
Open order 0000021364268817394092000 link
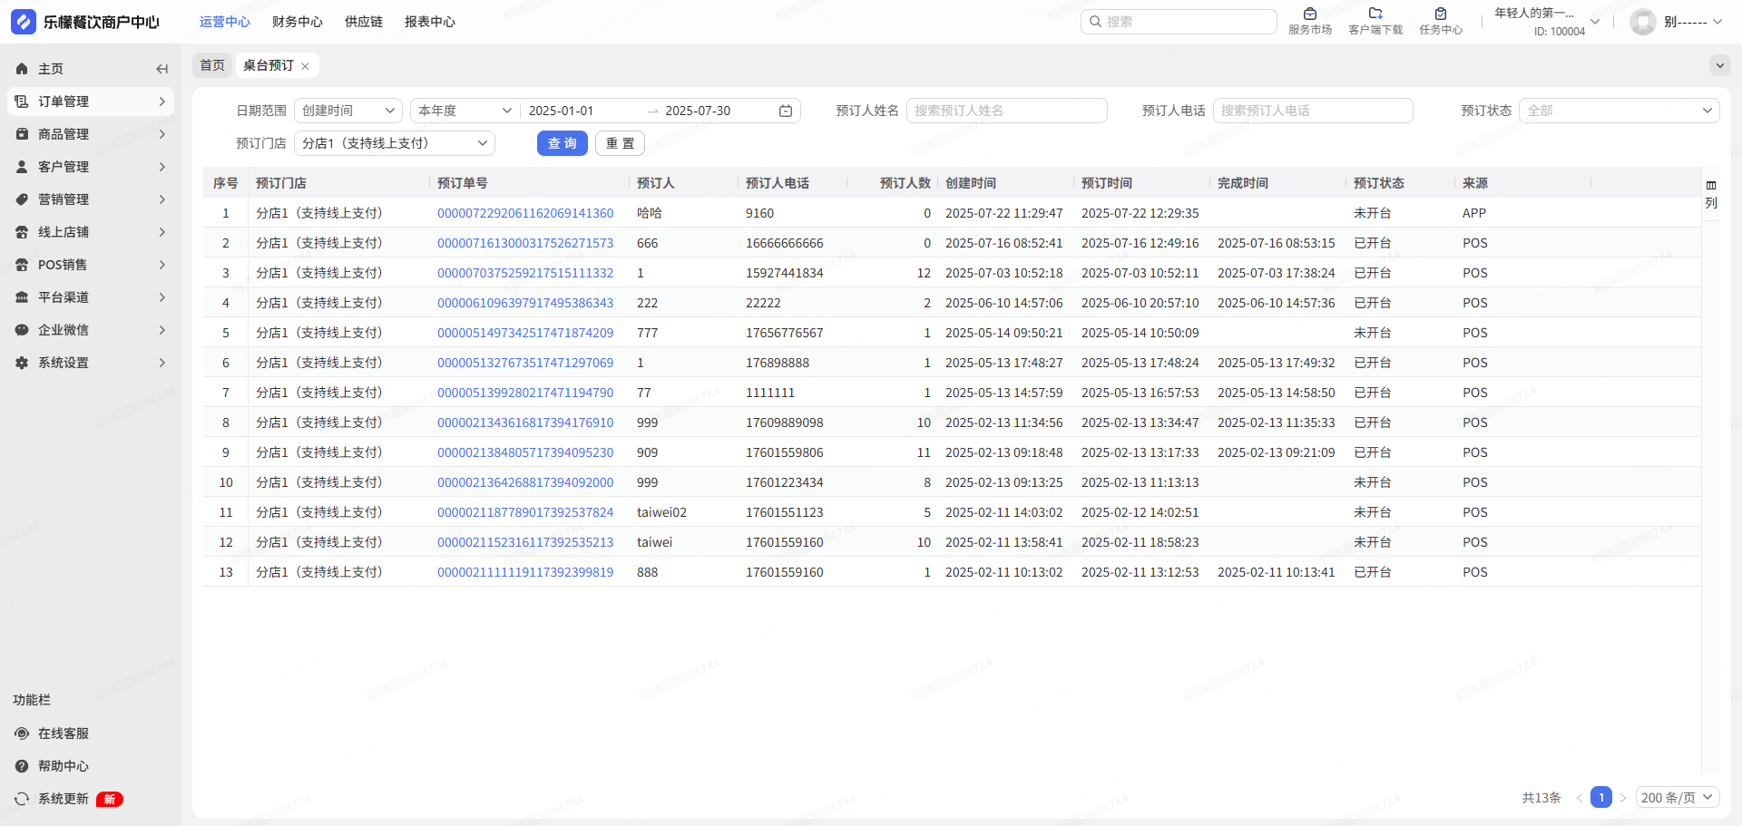tap(525, 482)
